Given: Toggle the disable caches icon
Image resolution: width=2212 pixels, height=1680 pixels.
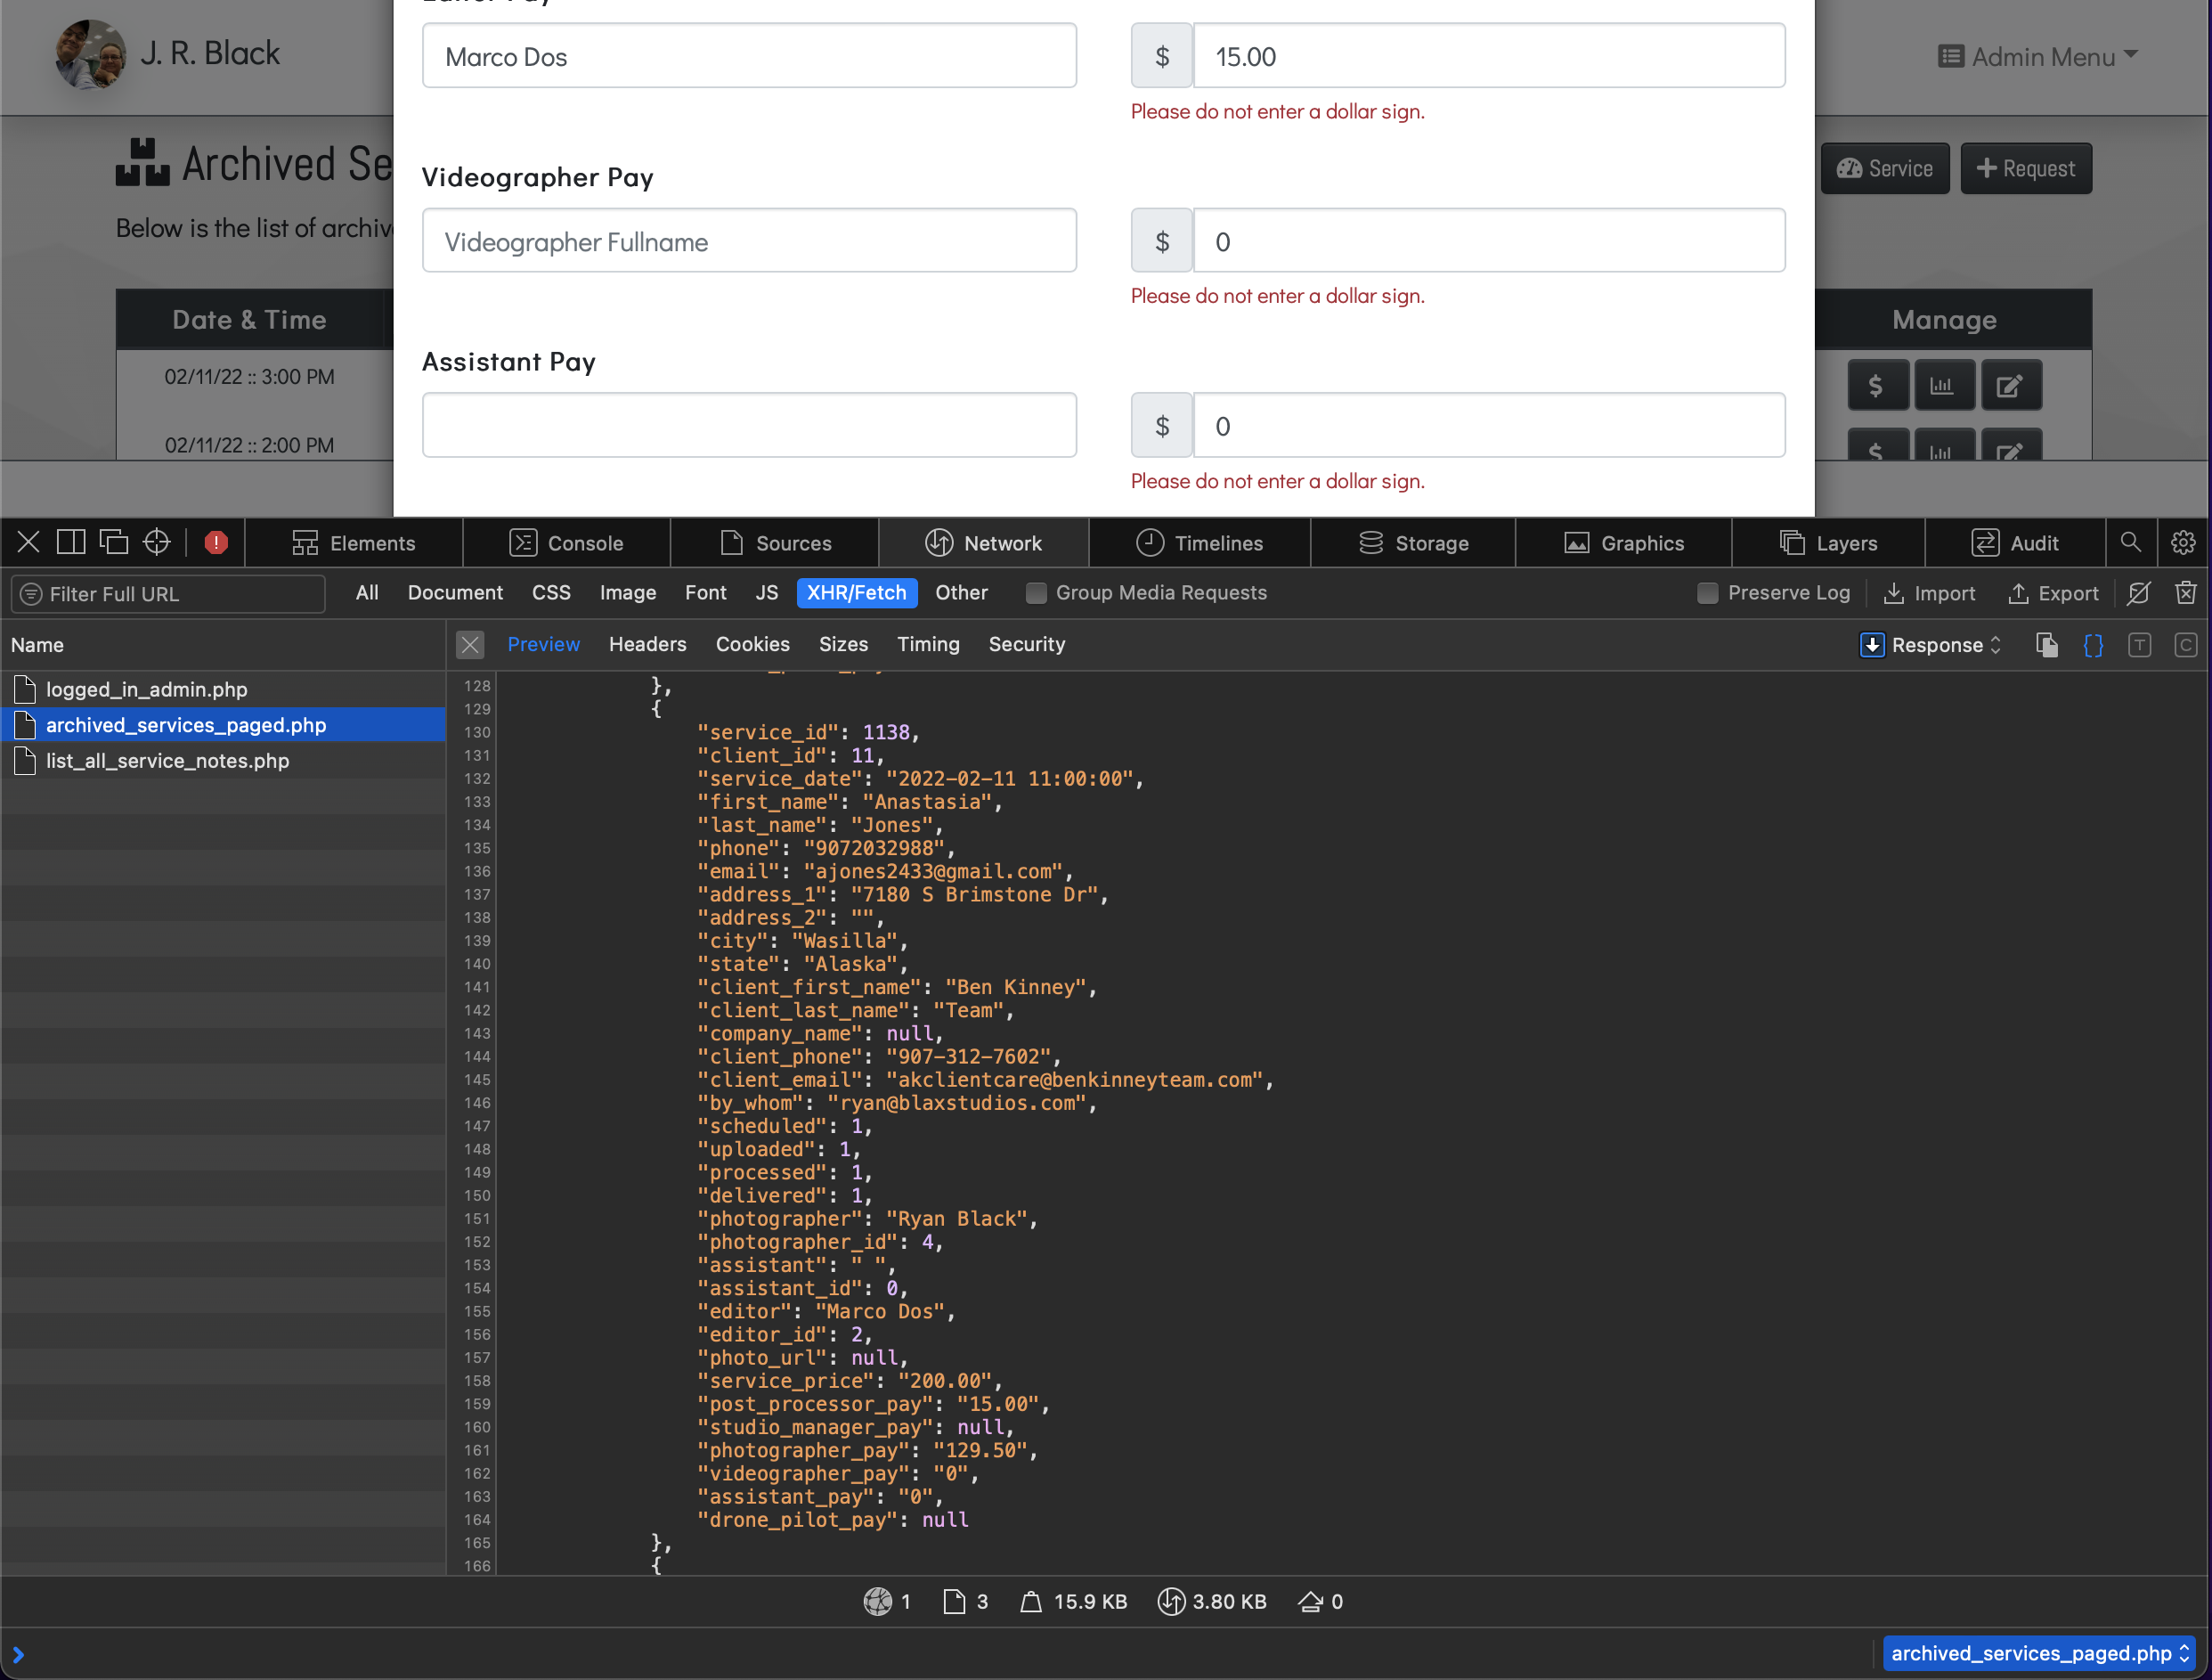Looking at the screenshot, I should (2138, 592).
